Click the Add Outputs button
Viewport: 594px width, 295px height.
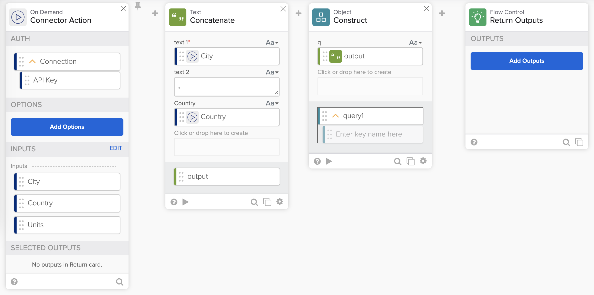[527, 61]
